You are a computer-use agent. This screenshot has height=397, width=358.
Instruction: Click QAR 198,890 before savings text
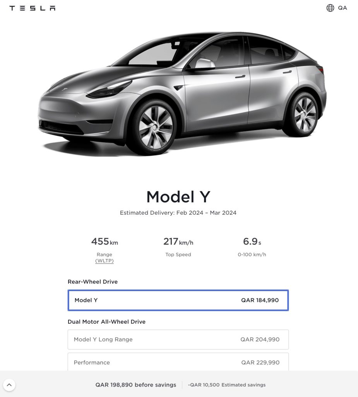136,385
